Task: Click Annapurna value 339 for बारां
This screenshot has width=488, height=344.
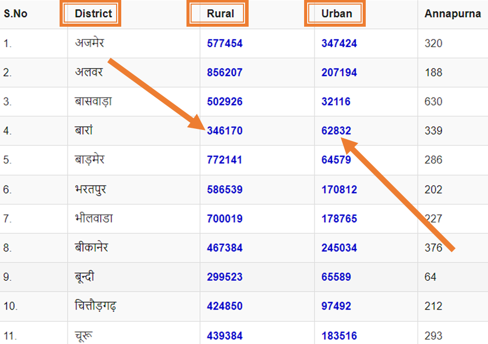Action: pos(434,130)
